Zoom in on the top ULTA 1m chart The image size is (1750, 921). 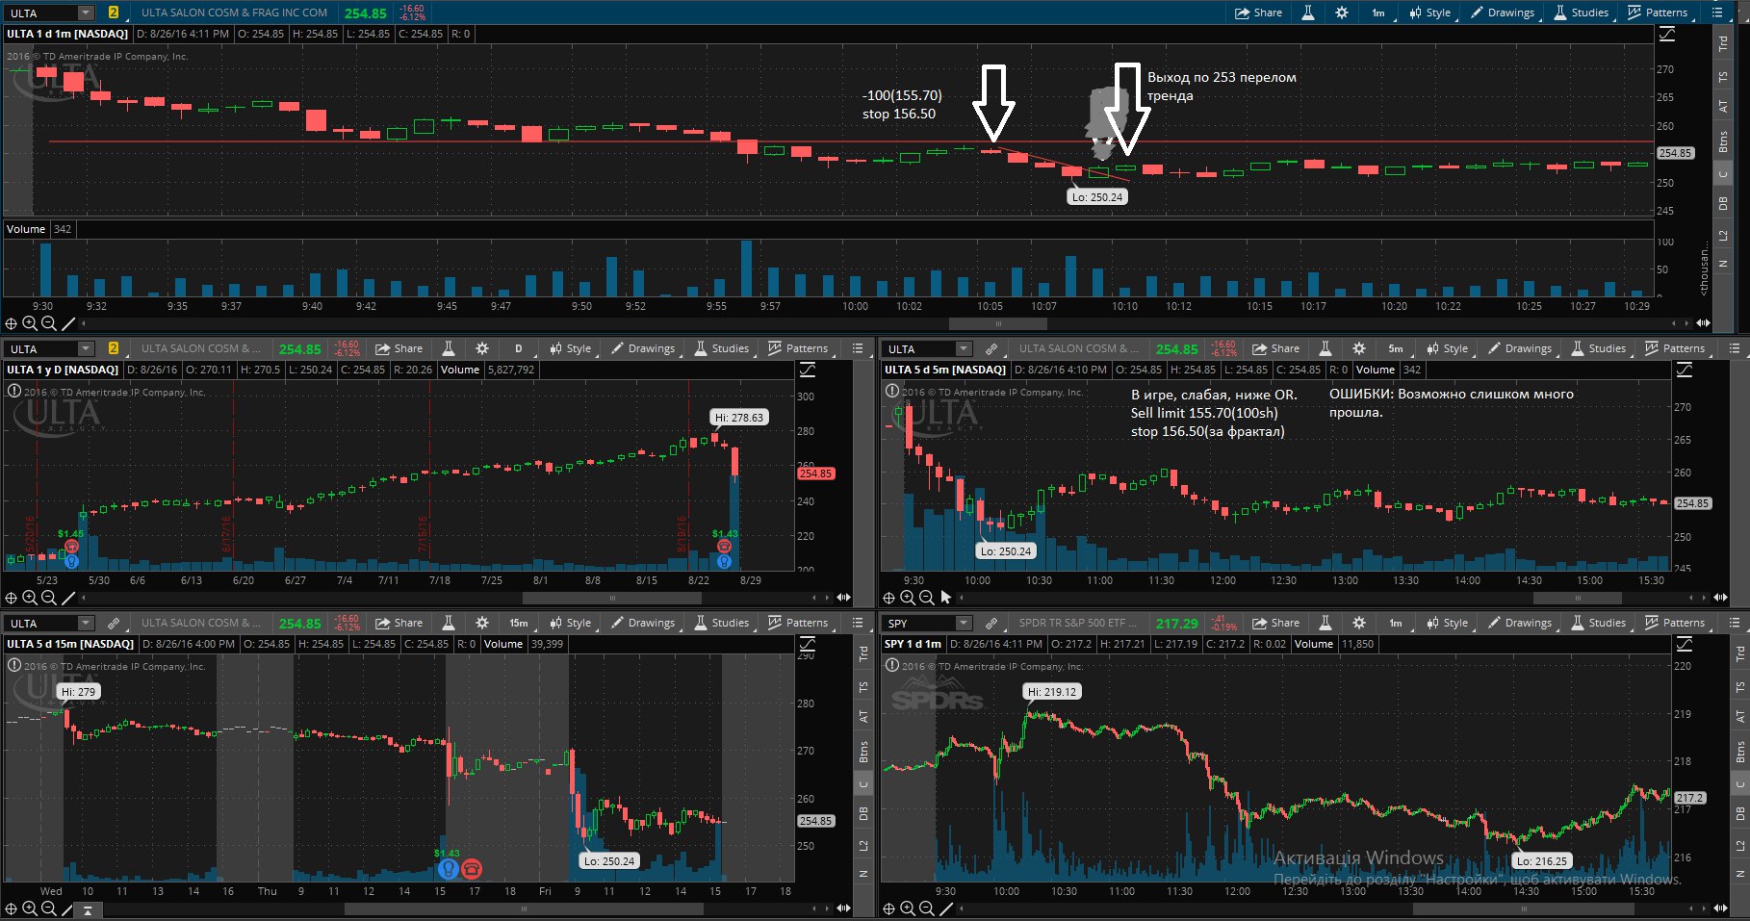30,323
